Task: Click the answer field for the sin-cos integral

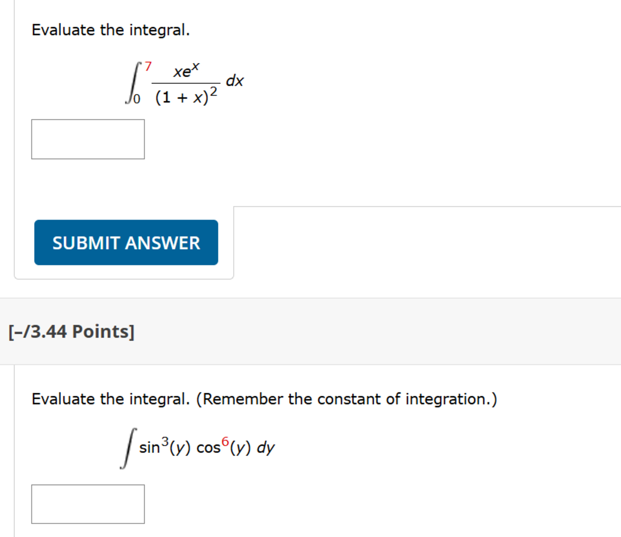Action: pyautogui.click(x=88, y=504)
